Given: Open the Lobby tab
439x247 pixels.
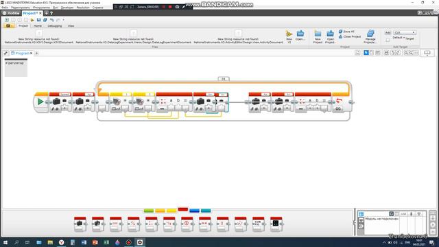Looking at the screenshot, I should [11, 13].
